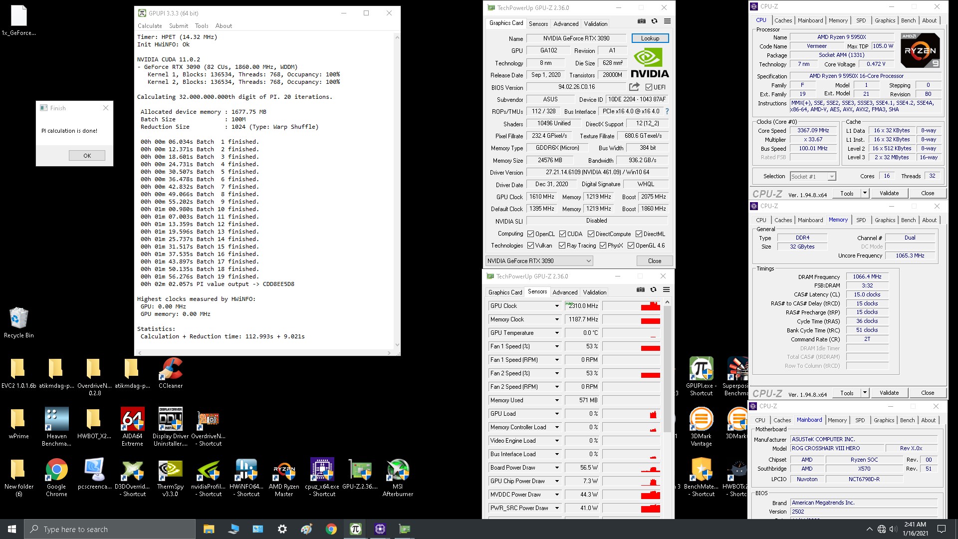Expand the Memory Clock sensor dropdown
Image resolution: width=958 pixels, height=539 pixels.
click(557, 319)
